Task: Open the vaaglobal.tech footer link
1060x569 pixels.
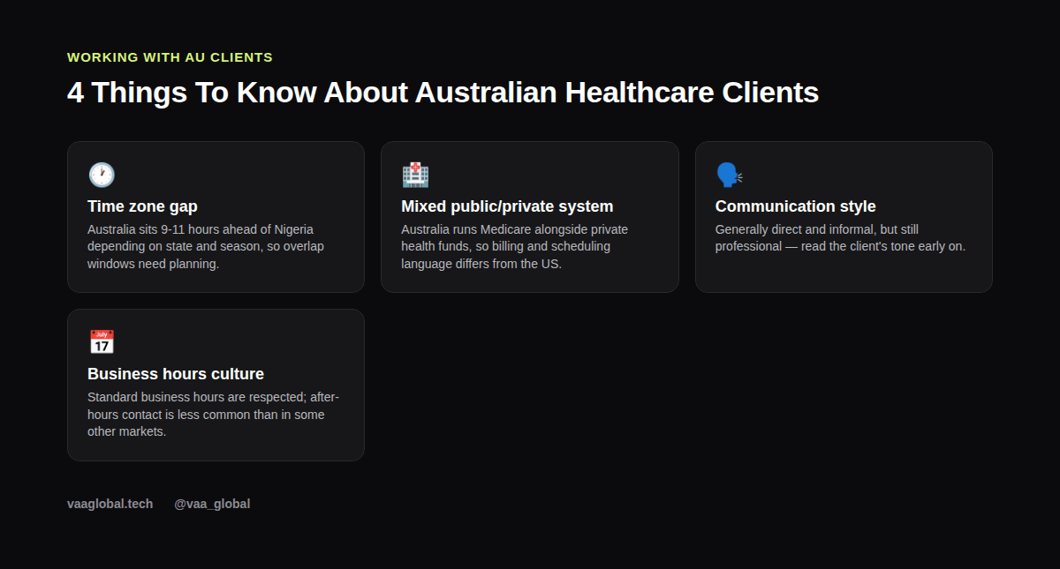Action: pos(110,504)
